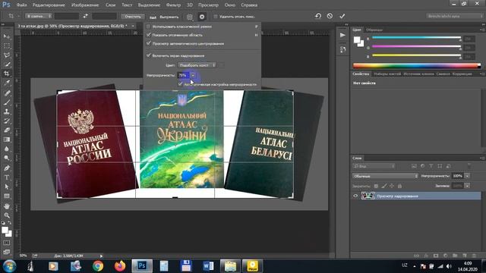Toggle 'Удалить отсеч. пикс.' checkbox
486x273 pixels.
tap(216, 17)
